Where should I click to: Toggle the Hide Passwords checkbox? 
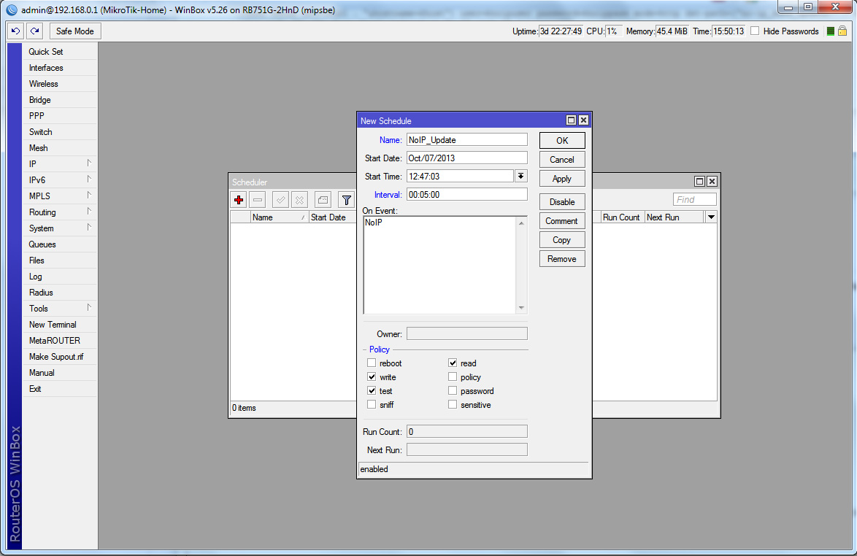[x=755, y=31]
